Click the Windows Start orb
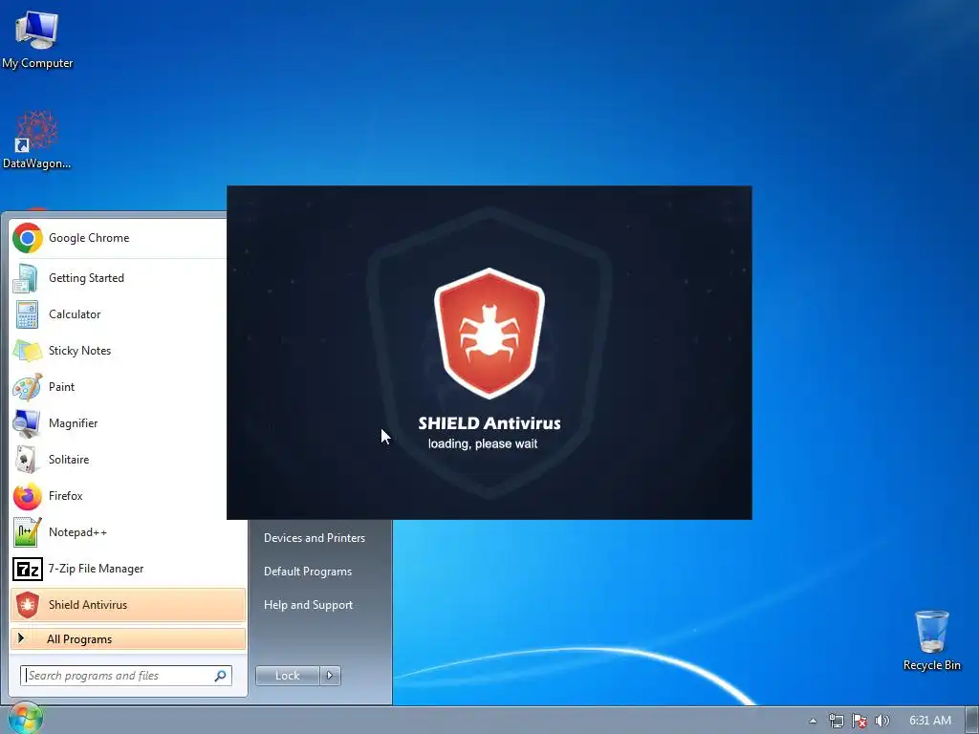Viewport: 979px width, 734px height. tap(25, 719)
